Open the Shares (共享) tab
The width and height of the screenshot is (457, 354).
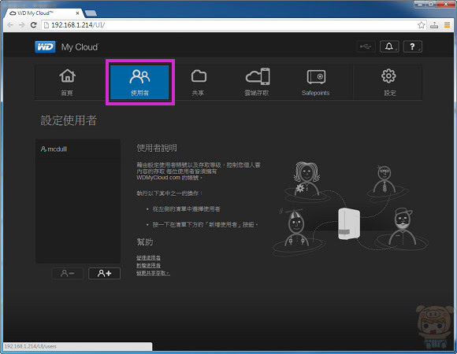point(199,83)
